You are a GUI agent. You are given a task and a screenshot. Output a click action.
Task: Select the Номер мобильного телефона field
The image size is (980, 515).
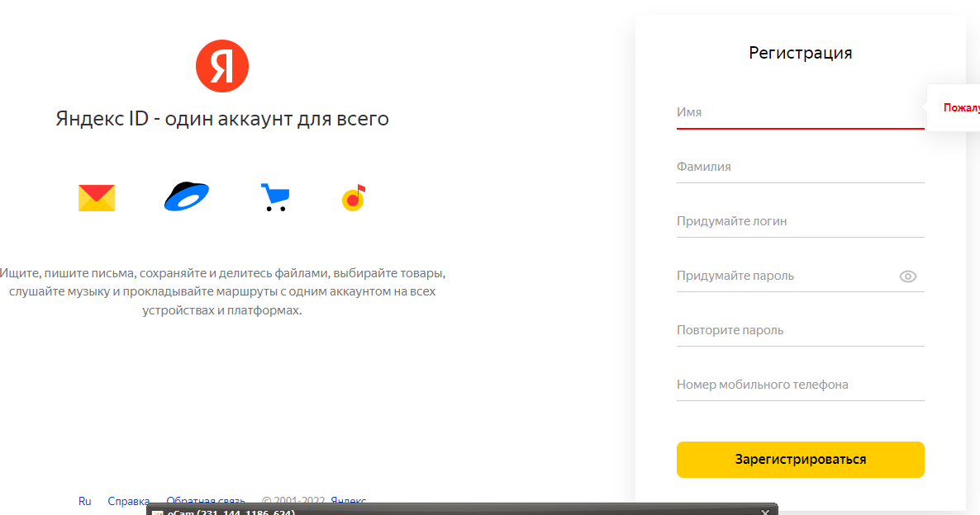(800, 385)
